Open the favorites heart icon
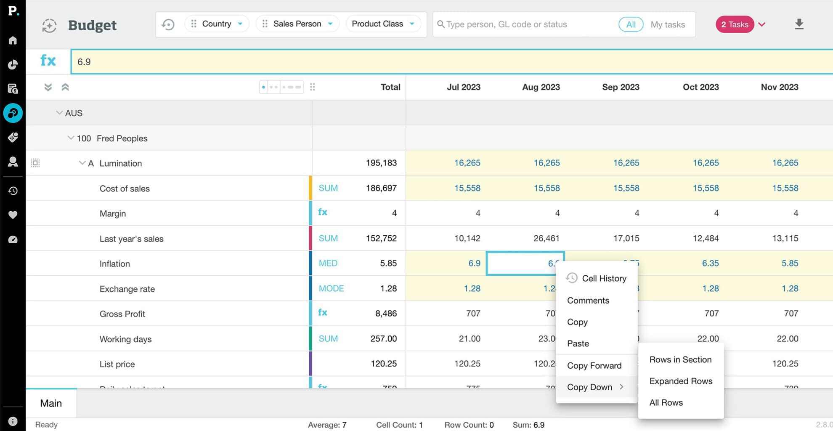 point(13,215)
